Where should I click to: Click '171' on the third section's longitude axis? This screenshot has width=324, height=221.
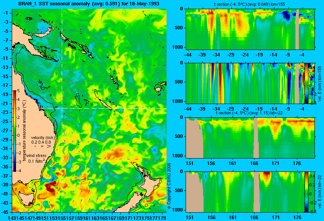[x=276, y=163]
